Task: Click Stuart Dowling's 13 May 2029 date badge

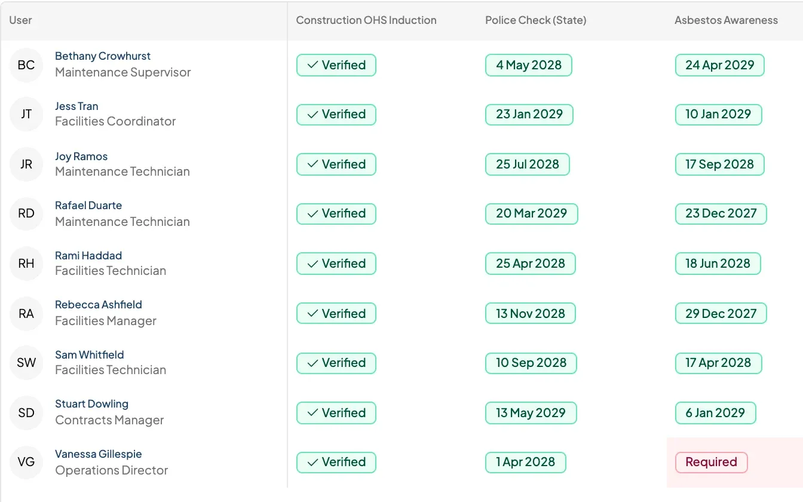Action: point(531,413)
